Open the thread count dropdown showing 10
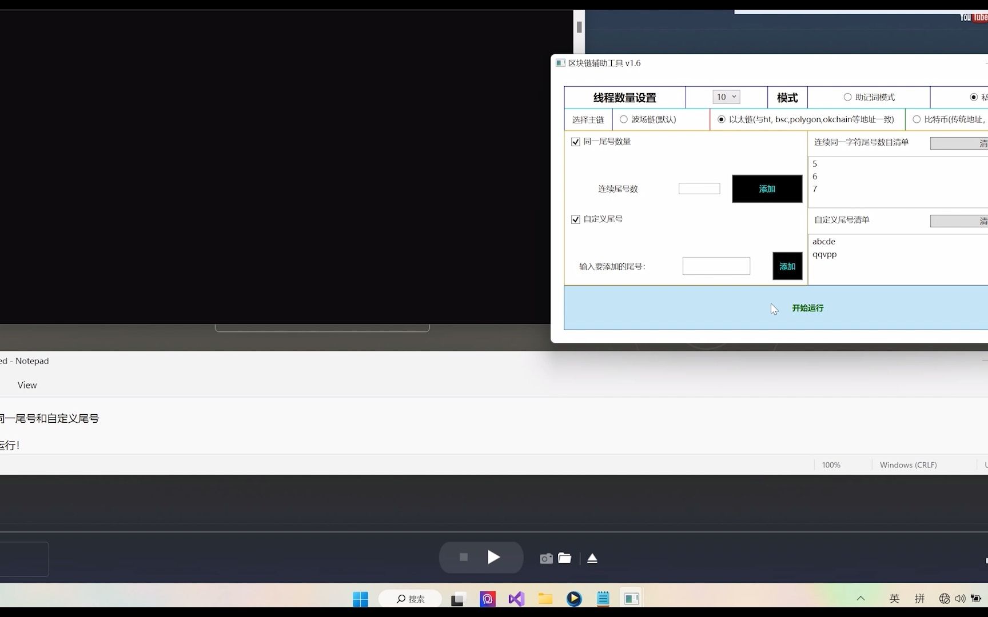Screen dimensions: 988x617 pos(726,97)
